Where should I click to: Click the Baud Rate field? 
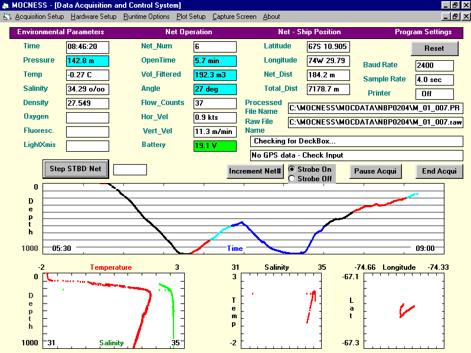(434, 66)
